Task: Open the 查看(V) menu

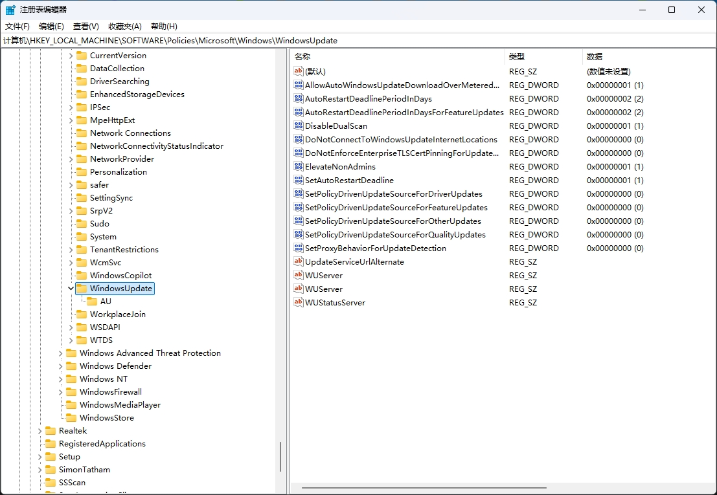Action: 86,27
